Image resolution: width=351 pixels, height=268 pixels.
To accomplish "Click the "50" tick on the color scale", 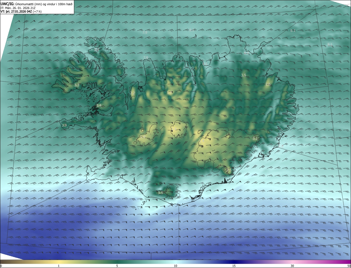I will click(x=349, y=266).
